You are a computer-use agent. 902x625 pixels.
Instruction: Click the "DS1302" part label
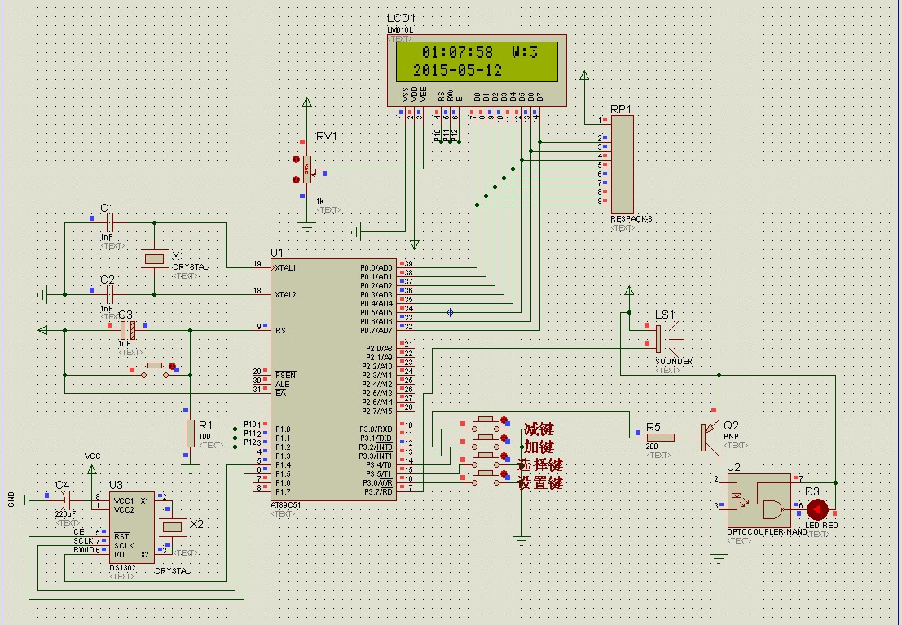coord(122,568)
